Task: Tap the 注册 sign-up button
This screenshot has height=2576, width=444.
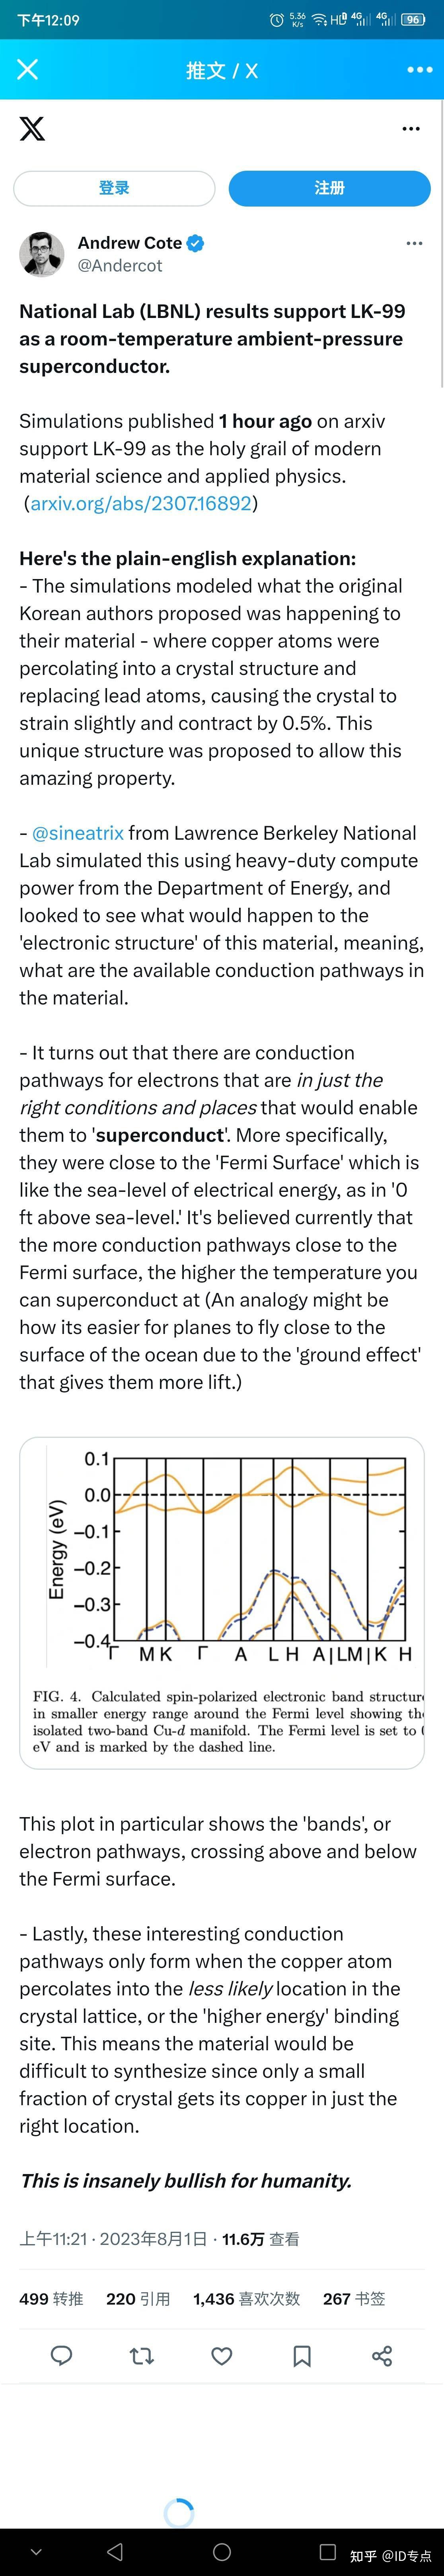Action: point(329,188)
